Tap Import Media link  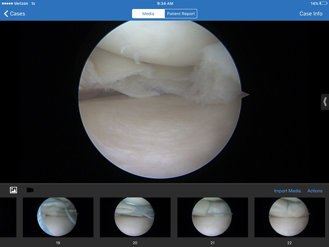pos(287,191)
